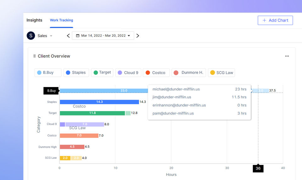Toggle the Dunmore H. legend chip
The height and width of the screenshot is (180, 302).
coord(189,73)
